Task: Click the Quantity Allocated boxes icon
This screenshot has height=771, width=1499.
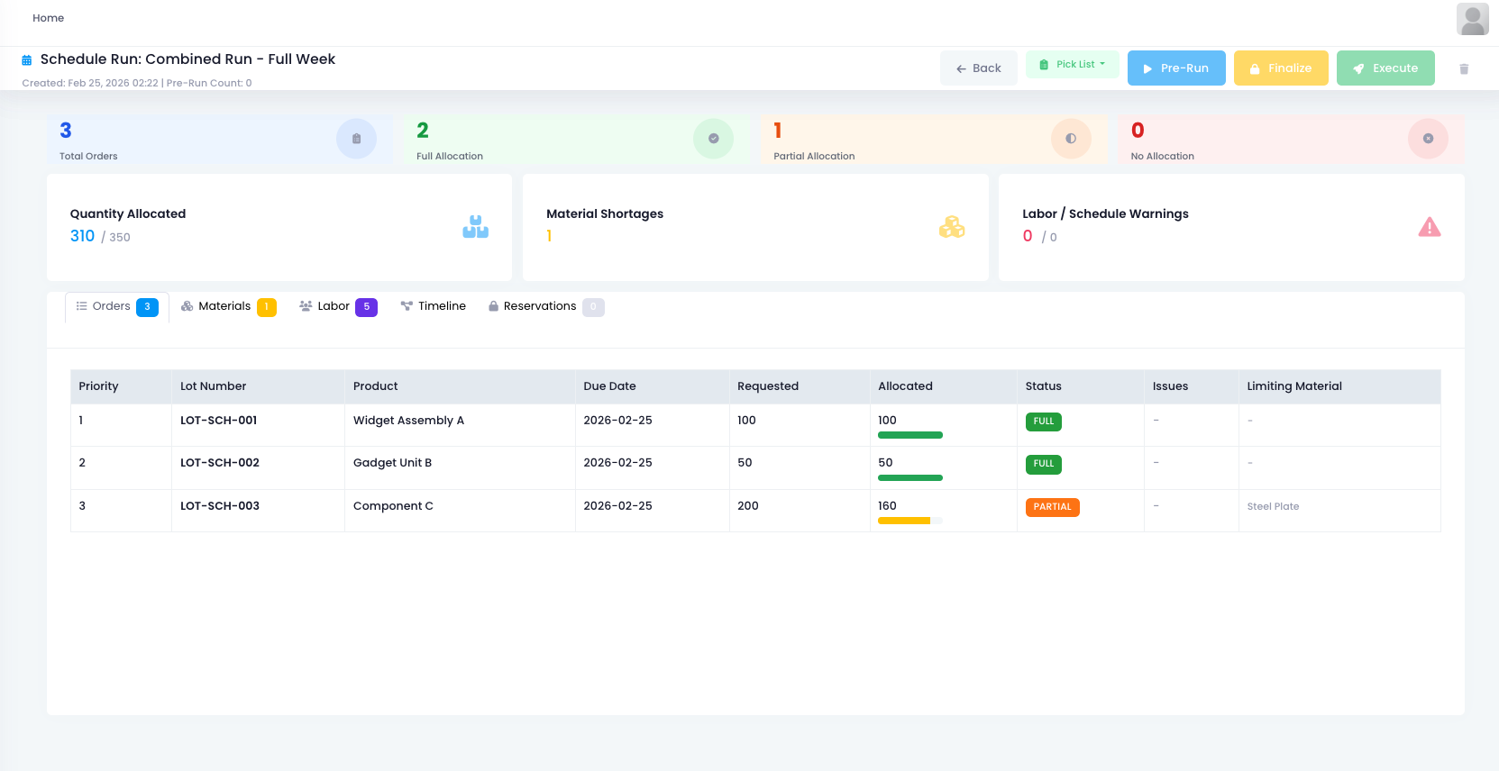Action: 475,227
